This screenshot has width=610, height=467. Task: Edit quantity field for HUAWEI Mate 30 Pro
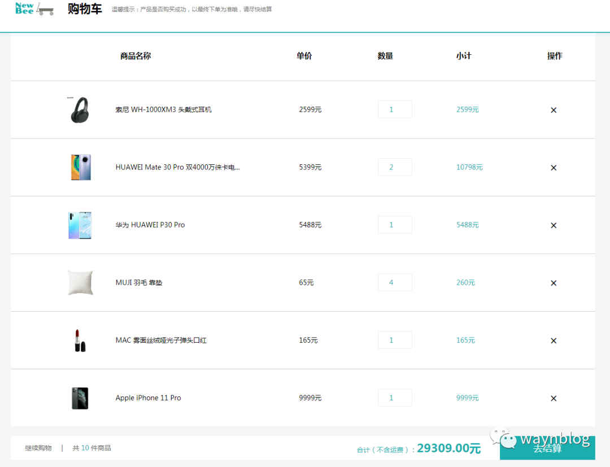click(x=395, y=167)
